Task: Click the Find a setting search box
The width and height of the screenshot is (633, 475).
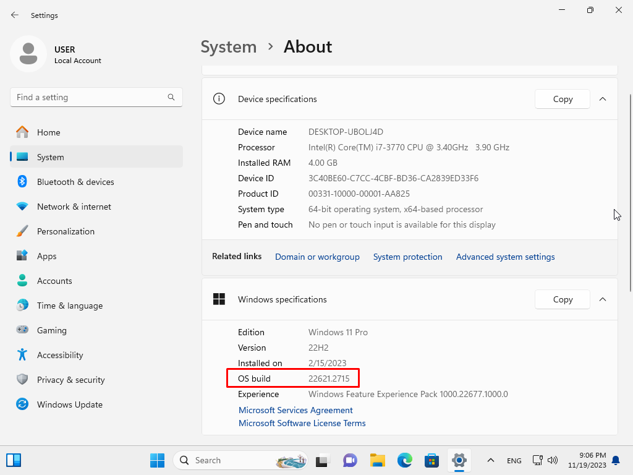Action: click(x=90, y=97)
